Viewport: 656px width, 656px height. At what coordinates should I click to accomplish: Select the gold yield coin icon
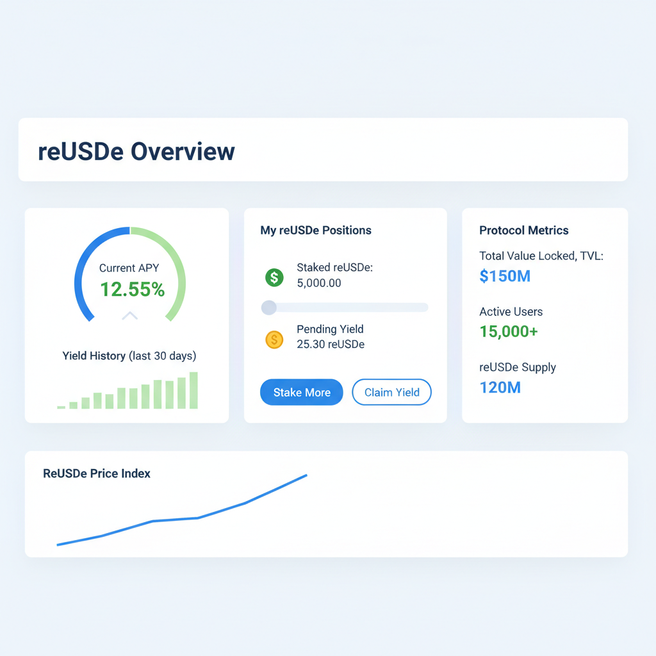click(x=274, y=340)
